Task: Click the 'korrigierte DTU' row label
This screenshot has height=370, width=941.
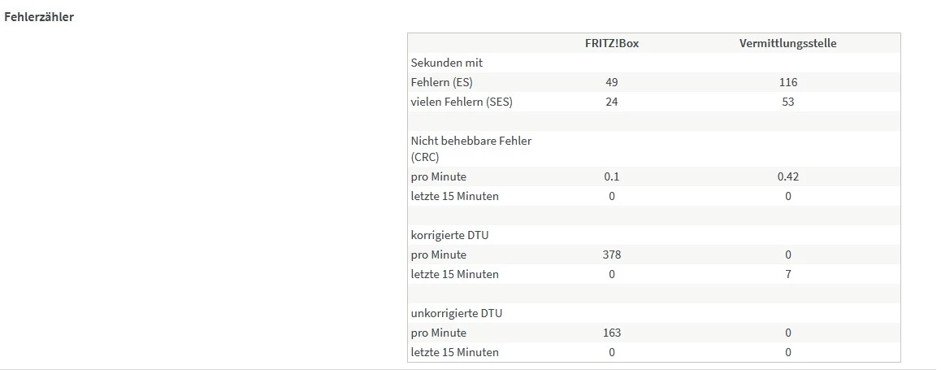Action: [450, 235]
